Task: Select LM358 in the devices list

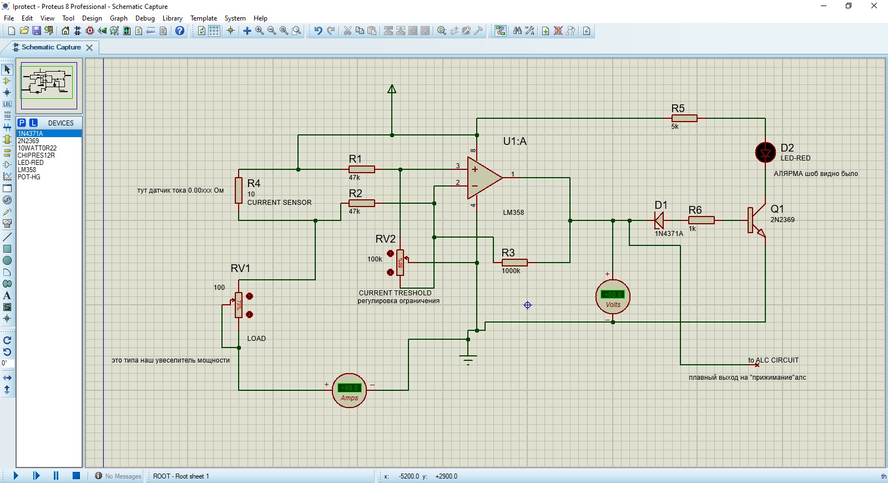Action: pyautogui.click(x=27, y=170)
